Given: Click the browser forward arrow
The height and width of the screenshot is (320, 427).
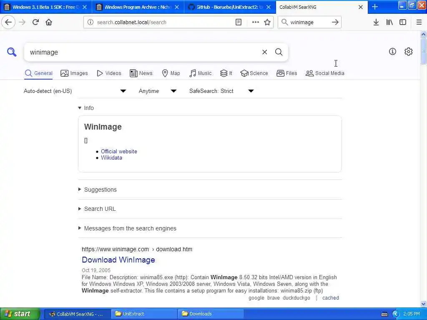Looking at the screenshot, I should point(23,22).
